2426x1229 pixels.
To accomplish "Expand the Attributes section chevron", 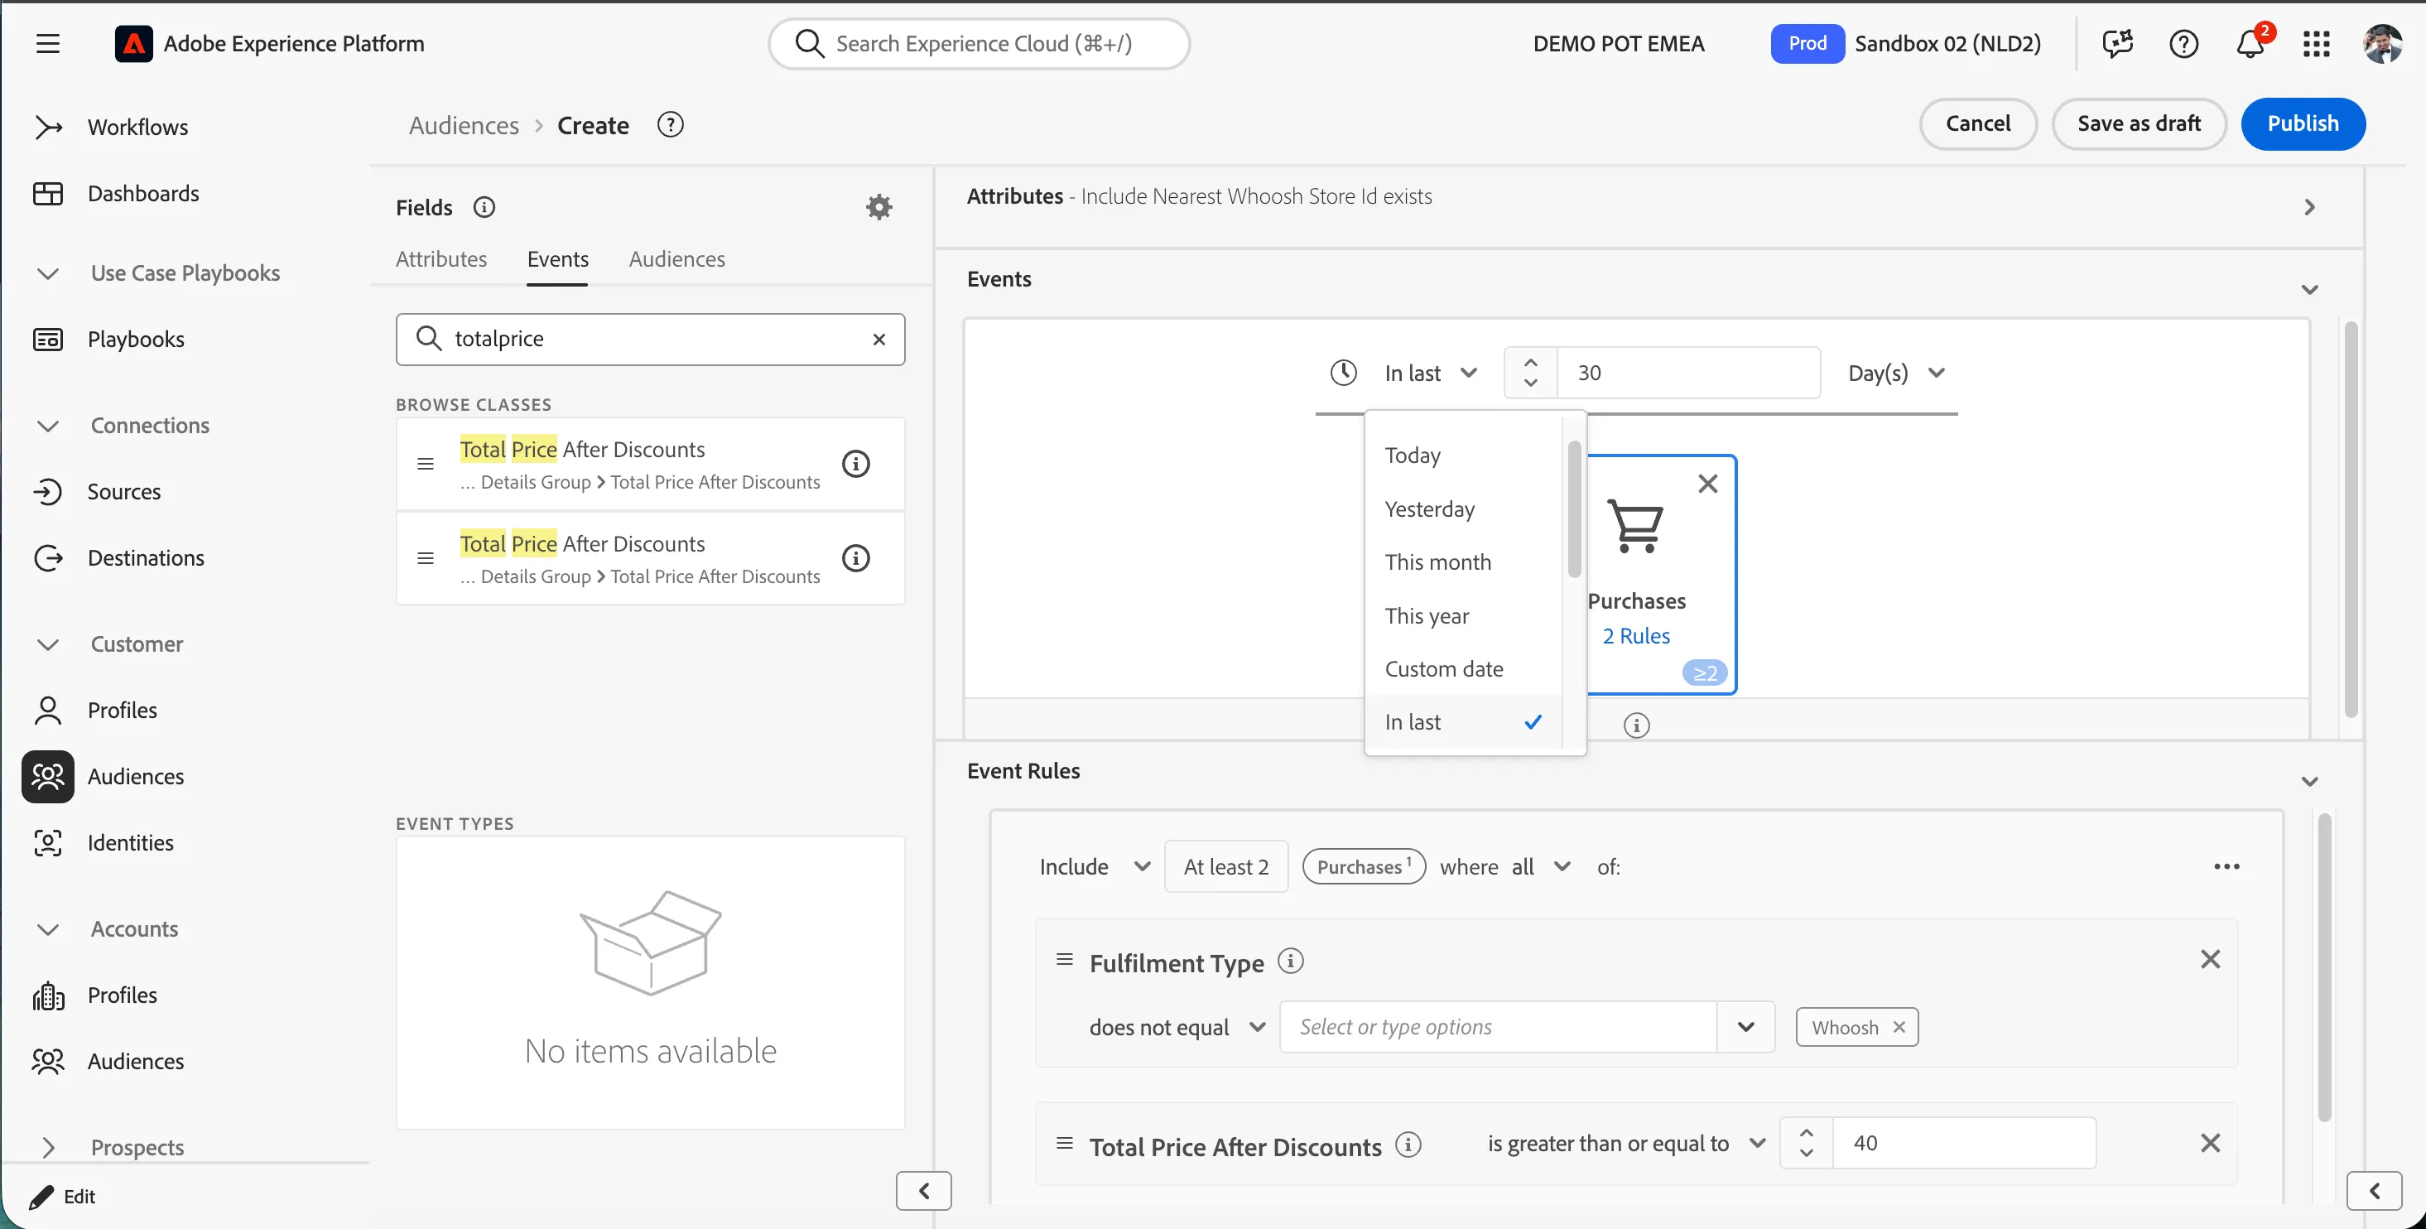I will click(2309, 207).
